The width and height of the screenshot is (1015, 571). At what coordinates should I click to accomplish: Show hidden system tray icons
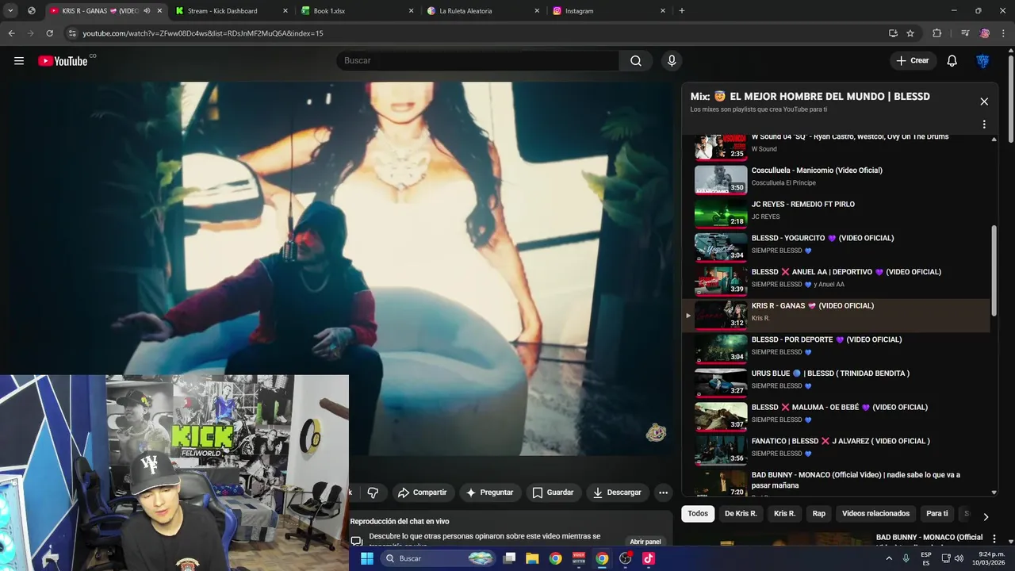click(887, 558)
